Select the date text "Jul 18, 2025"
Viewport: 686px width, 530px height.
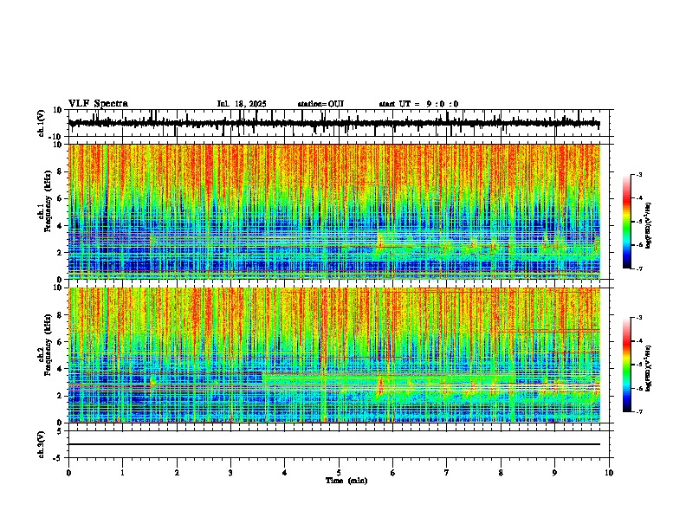click(242, 104)
